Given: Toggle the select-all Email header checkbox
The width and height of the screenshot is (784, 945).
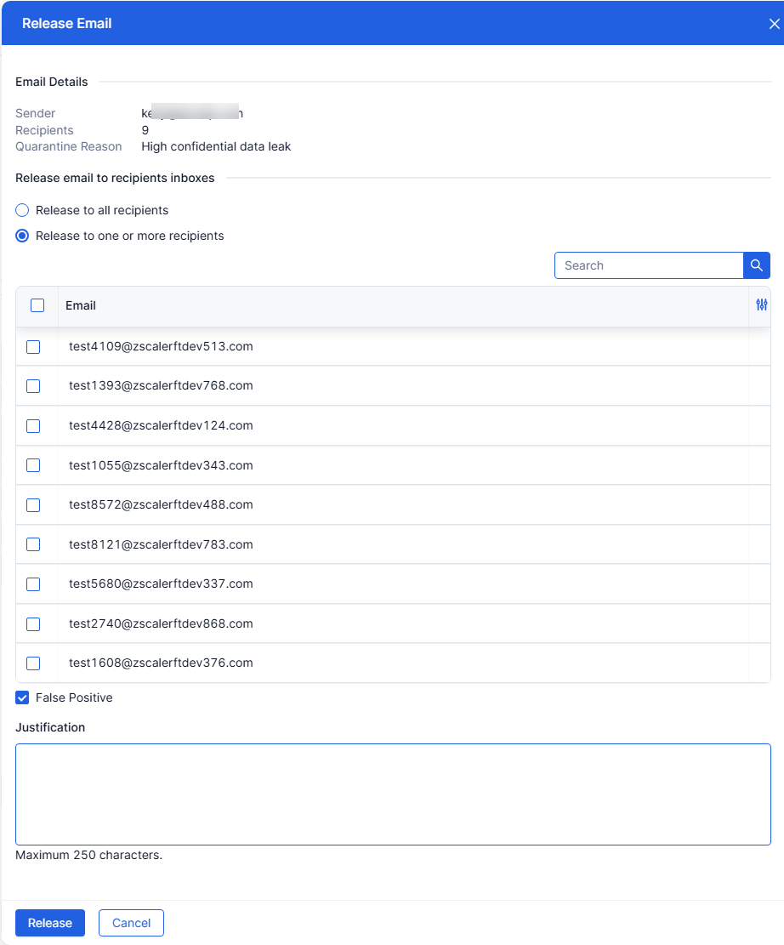Looking at the screenshot, I should pos(37,305).
